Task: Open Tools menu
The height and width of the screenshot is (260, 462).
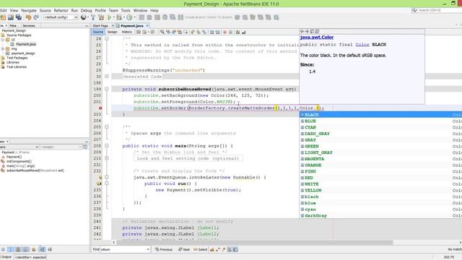Action: pyautogui.click(x=126, y=10)
